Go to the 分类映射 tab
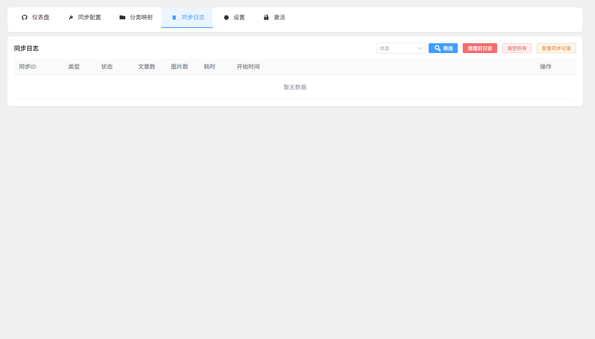Viewport: 595px width, 339px height. 141,17
